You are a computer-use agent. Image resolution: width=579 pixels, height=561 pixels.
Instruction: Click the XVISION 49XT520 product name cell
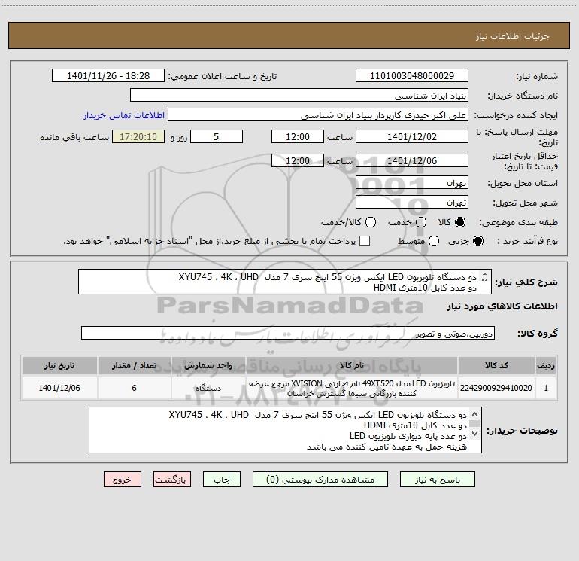[x=352, y=388]
